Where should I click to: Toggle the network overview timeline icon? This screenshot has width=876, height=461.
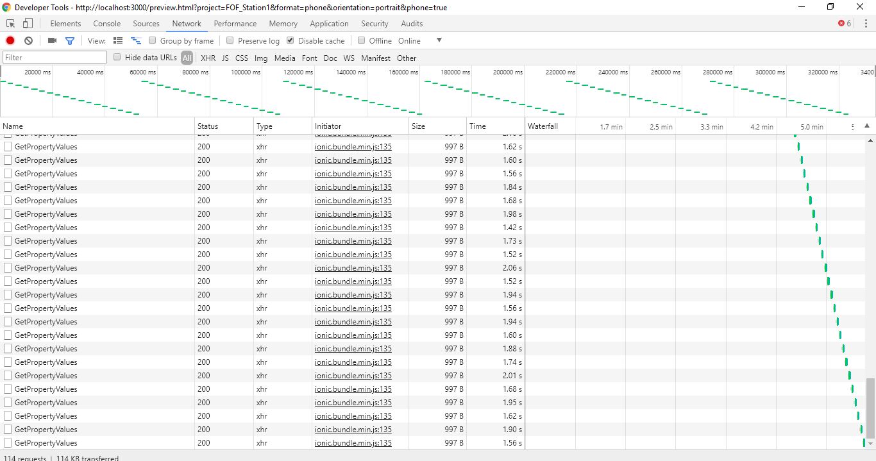click(135, 40)
